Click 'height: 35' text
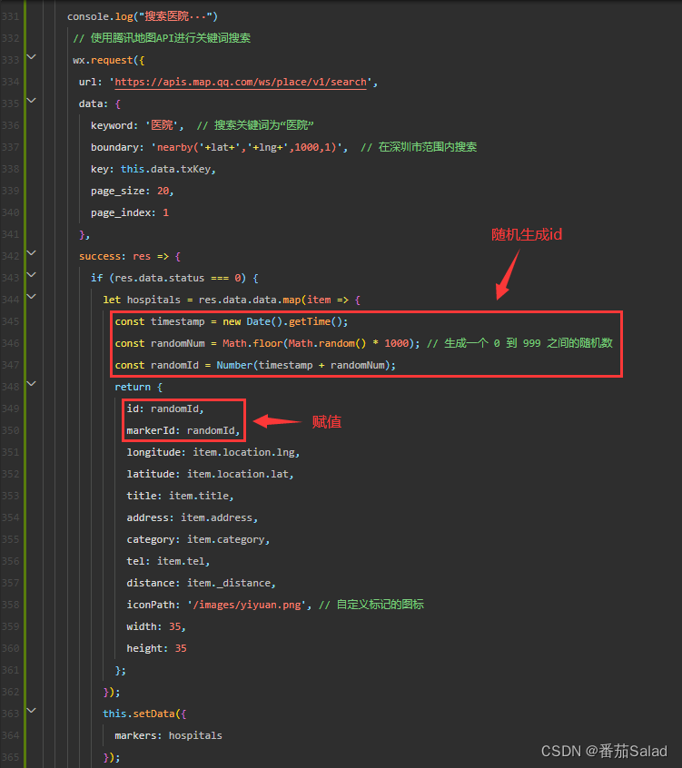 point(156,648)
